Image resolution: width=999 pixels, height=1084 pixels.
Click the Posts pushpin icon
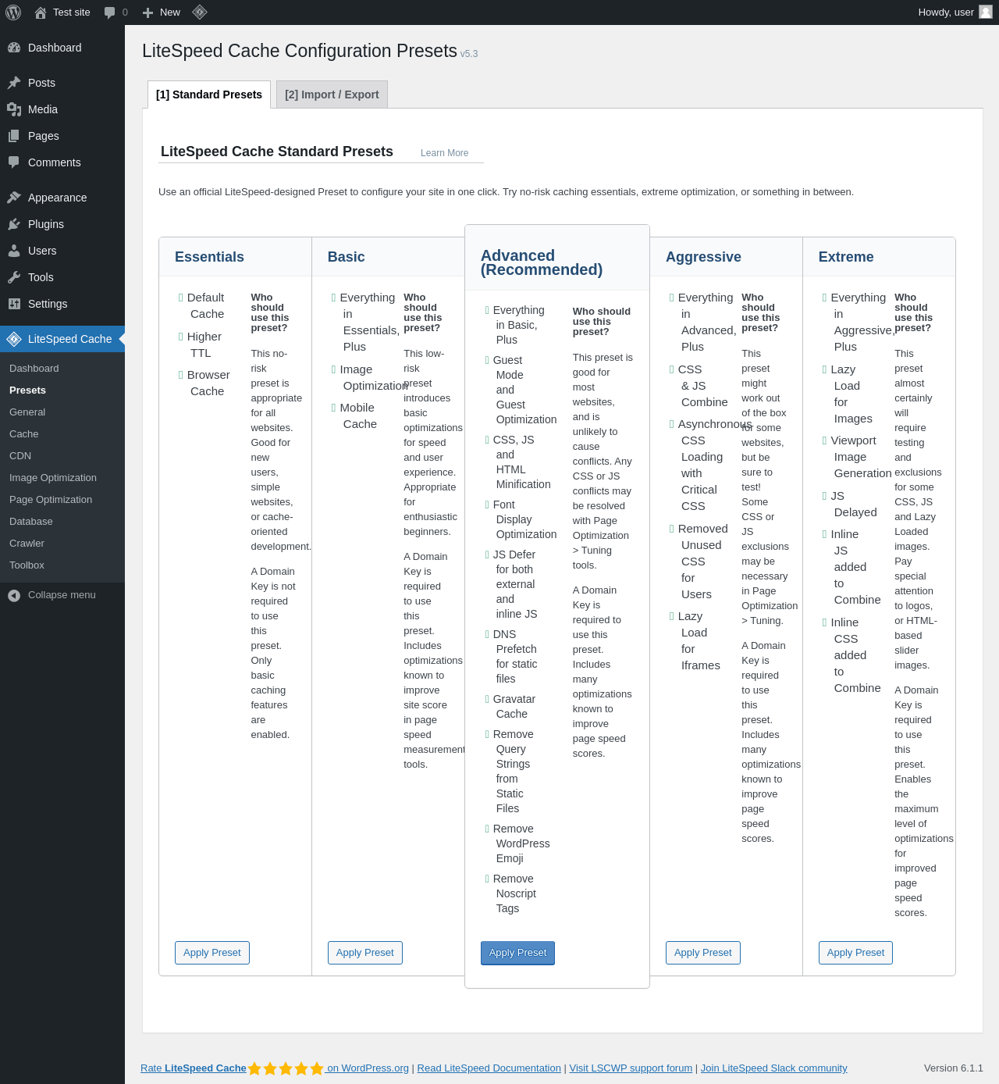point(14,83)
